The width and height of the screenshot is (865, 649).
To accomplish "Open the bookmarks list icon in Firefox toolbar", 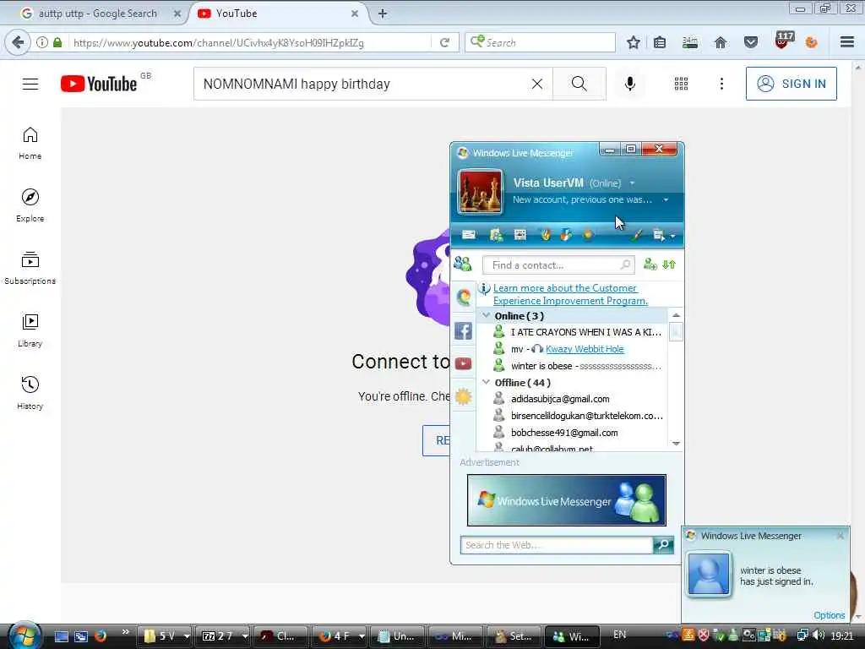I will click(660, 42).
